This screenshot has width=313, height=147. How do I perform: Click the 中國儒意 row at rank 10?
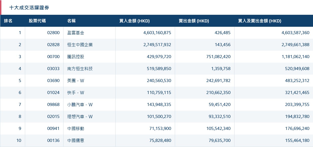tap(75, 140)
